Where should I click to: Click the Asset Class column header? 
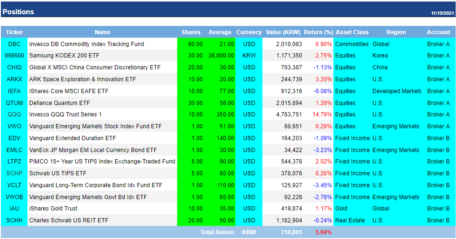(352, 32)
